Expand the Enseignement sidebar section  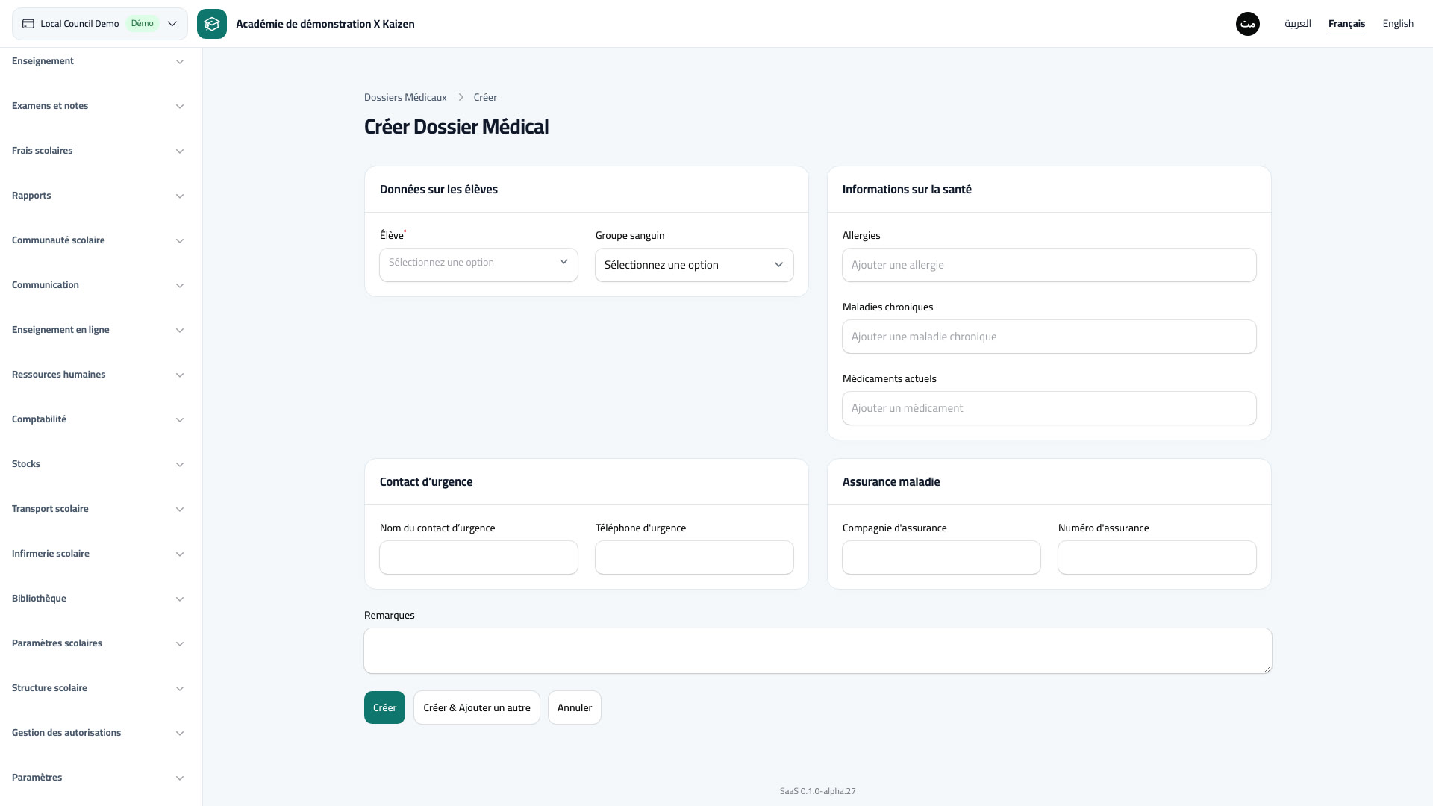tap(98, 61)
